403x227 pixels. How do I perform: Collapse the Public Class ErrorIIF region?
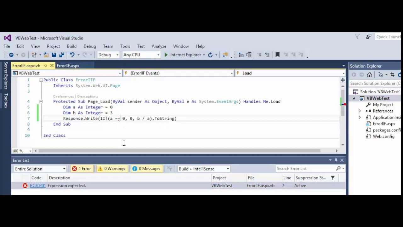[41, 80]
